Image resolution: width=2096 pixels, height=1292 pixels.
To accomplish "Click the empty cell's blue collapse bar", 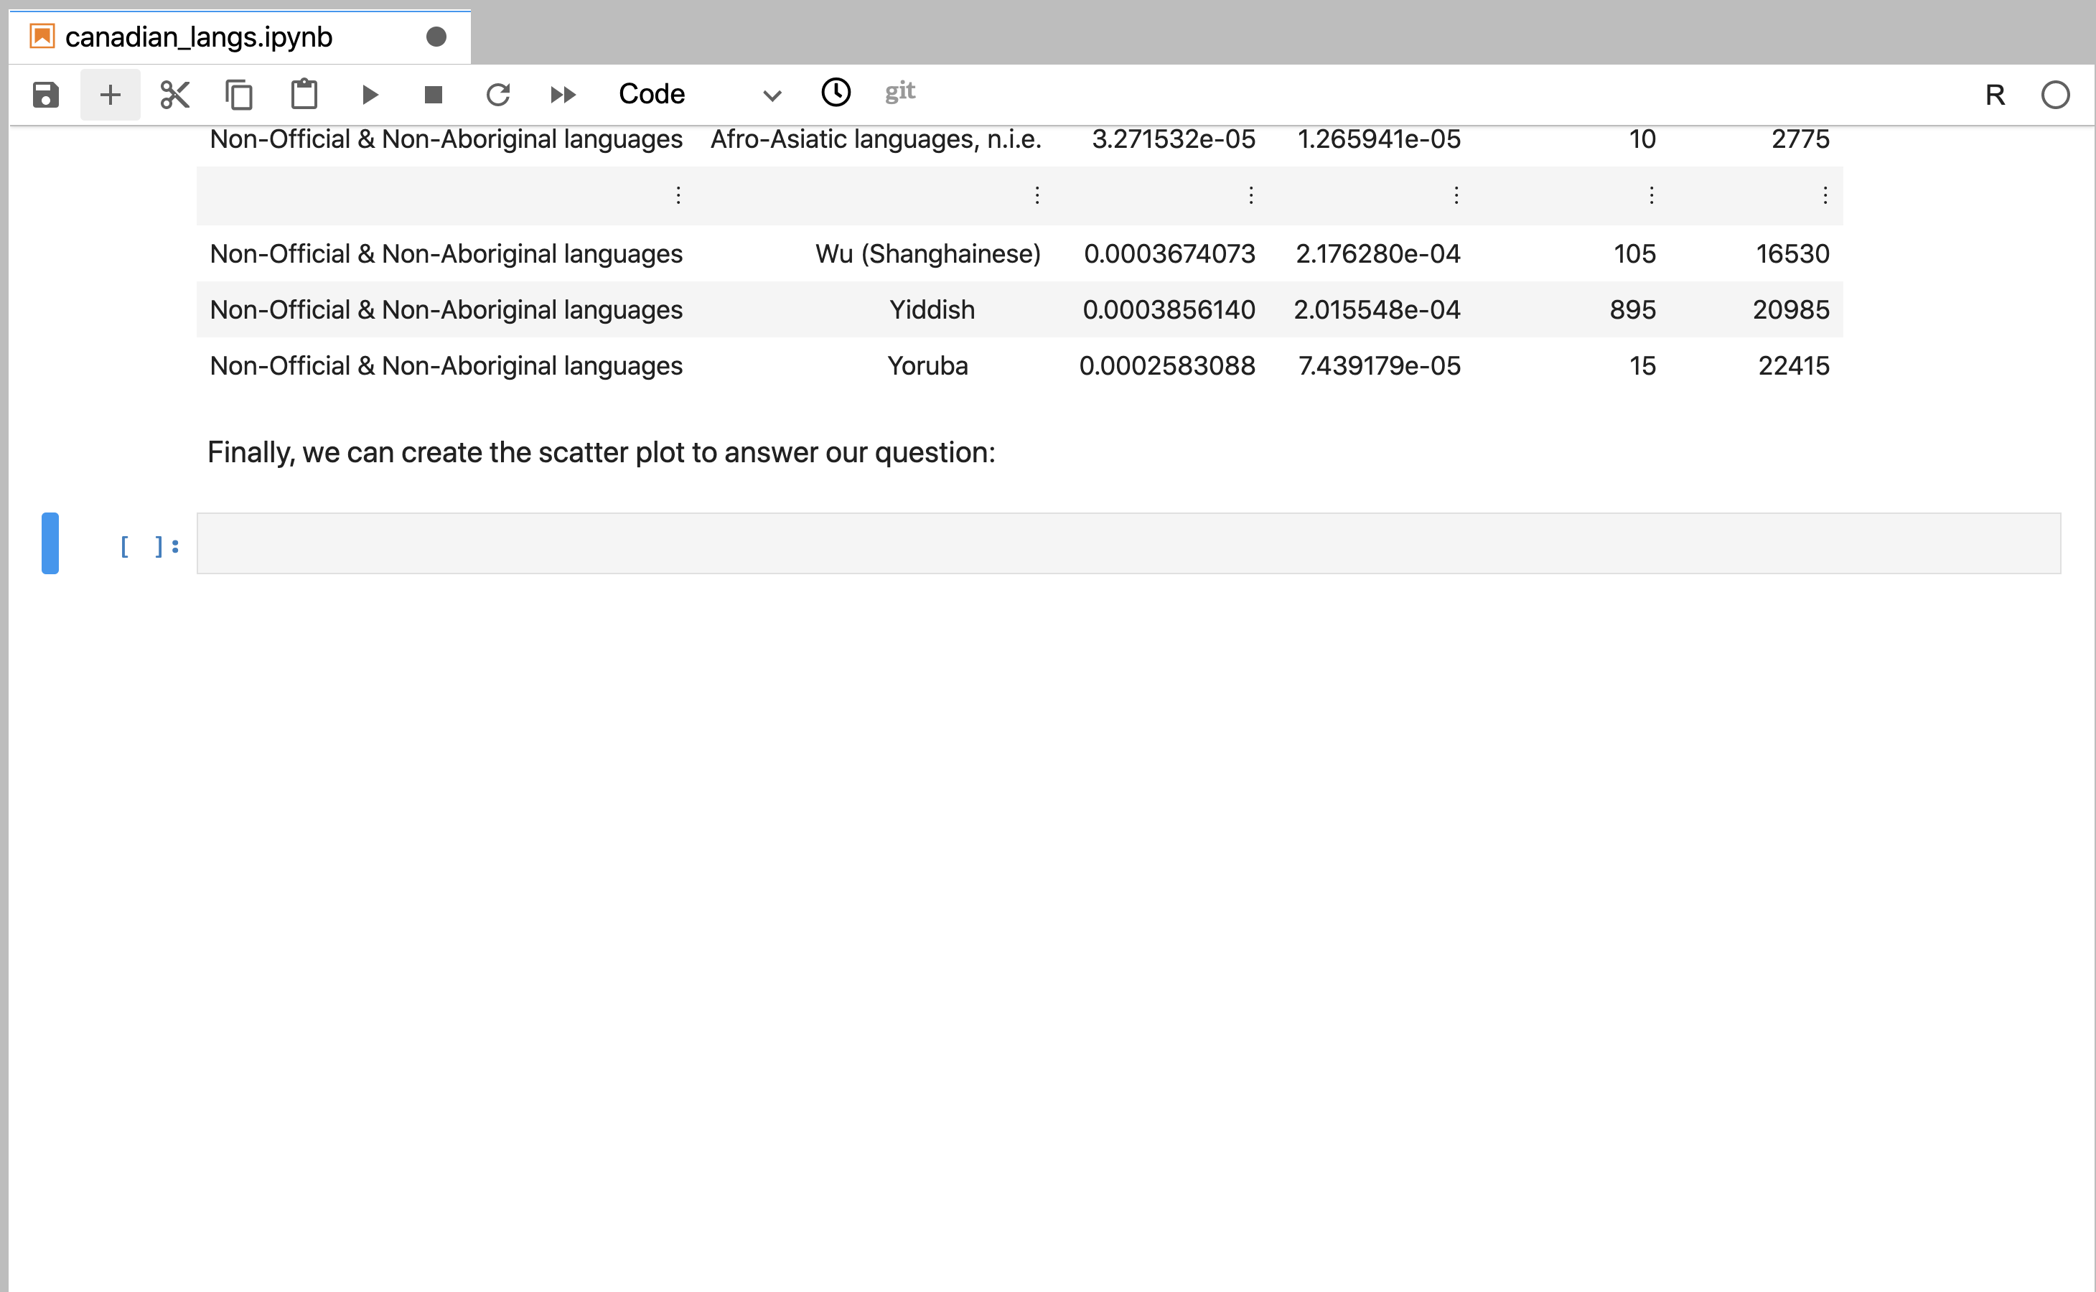I will point(50,543).
